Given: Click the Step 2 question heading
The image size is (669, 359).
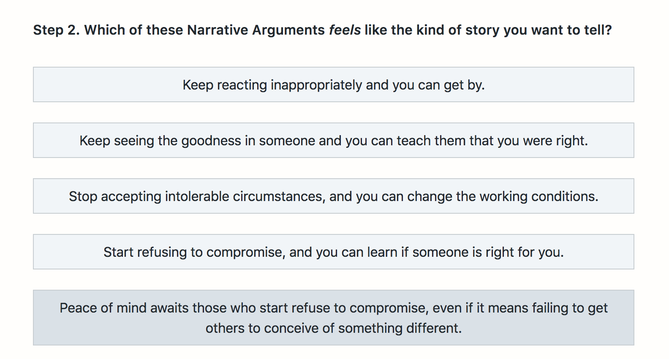Looking at the screenshot, I should point(323,30).
